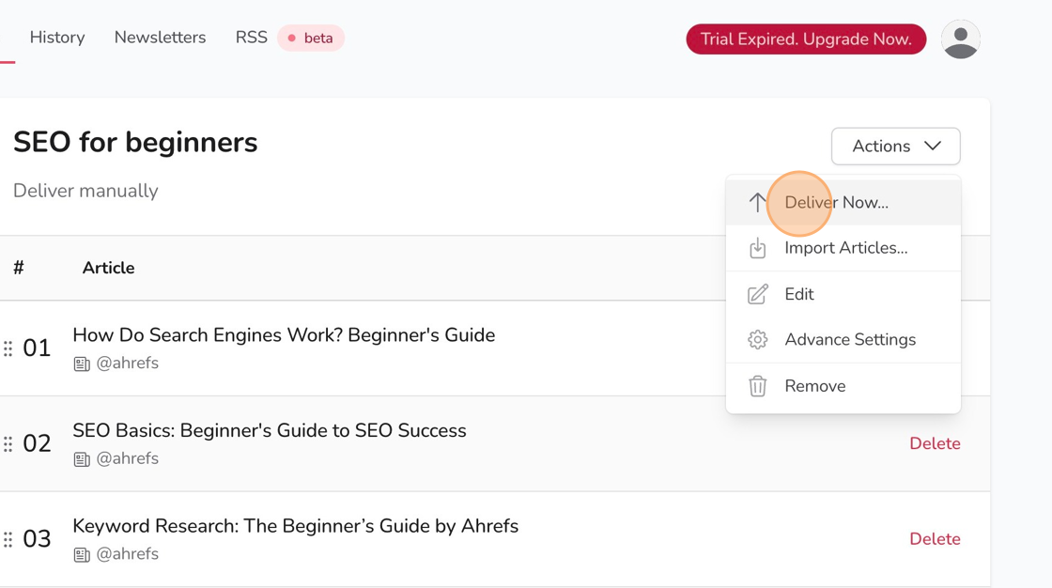Delete the SEO Basics article

pos(935,443)
